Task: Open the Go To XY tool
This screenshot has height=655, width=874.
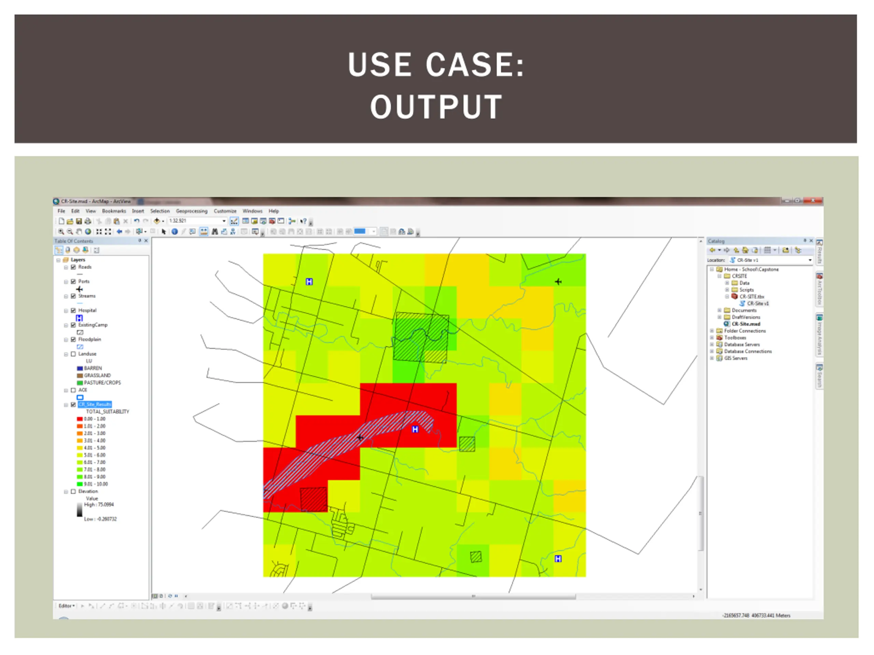Action: [233, 231]
